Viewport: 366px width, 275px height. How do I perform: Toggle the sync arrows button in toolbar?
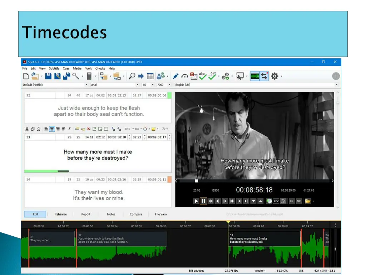point(264,76)
